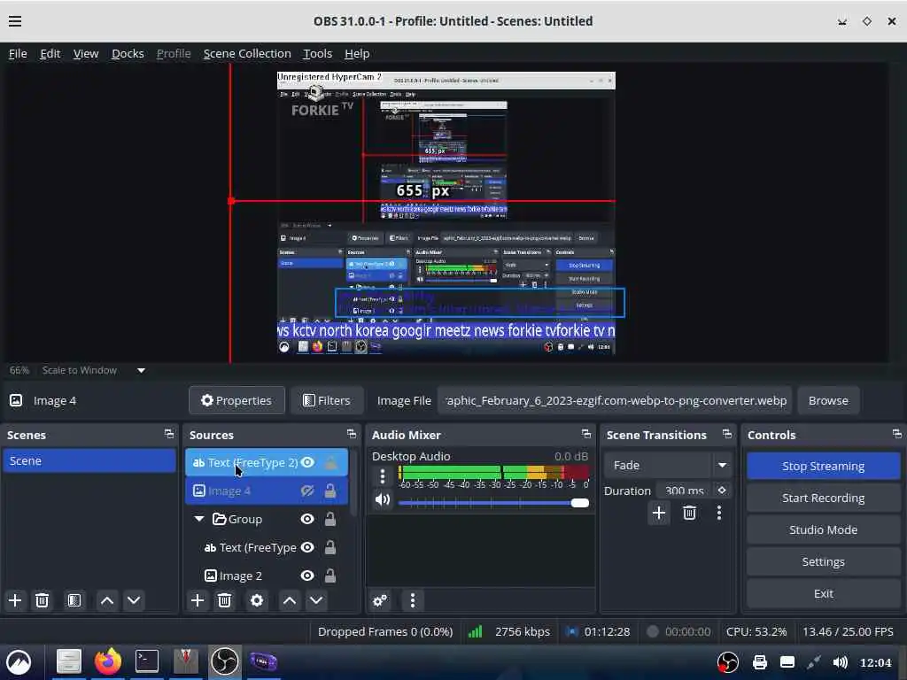Open transition properties dots menu
907x680 pixels.
click(719, 513)
